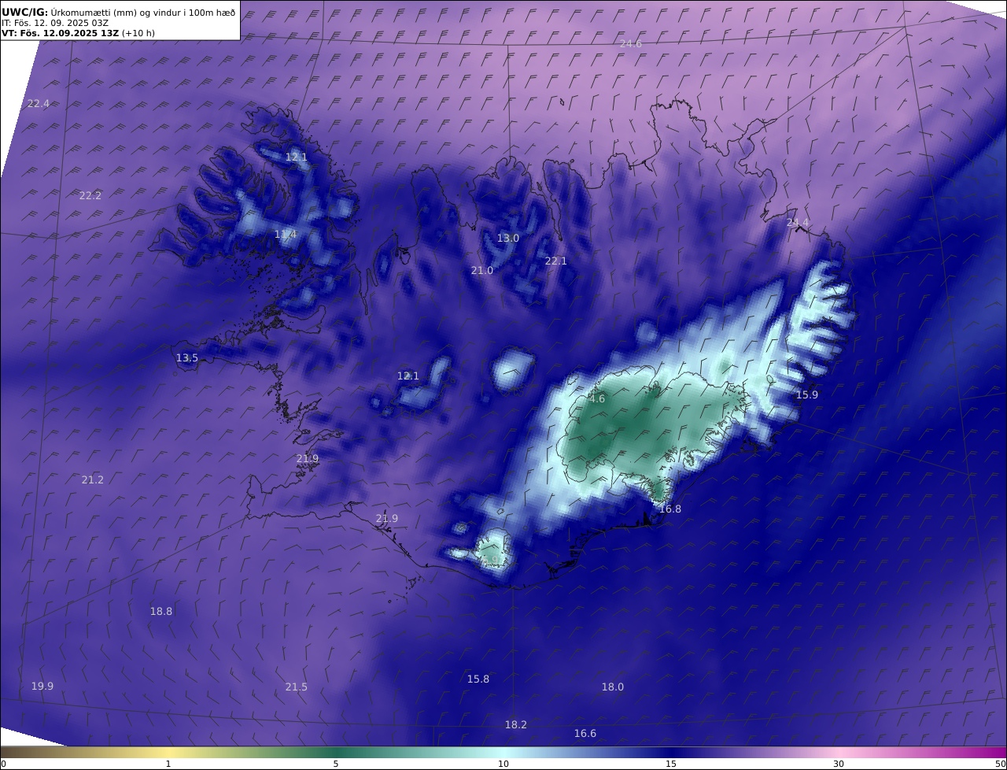Viewport: 1007px width, 770px height.
Task: Click the 21.9 value nearest the 21.2 label
Action: 308,459
